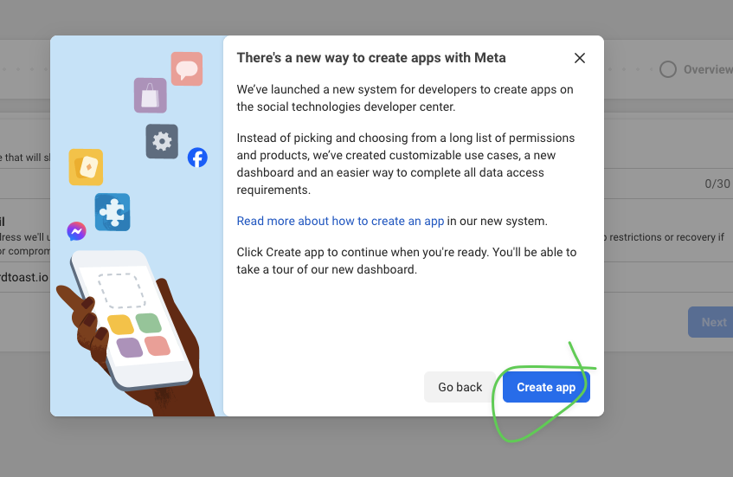Image resolution: width=733 pixels, height=477 pixels.
Task: Click the paragraph starting 'We've launched a new system'
Action: (405, 98)
